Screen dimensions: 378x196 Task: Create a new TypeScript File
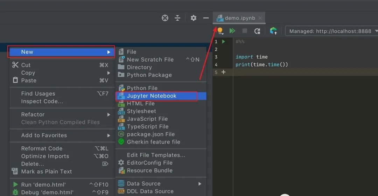coord(161,127)
